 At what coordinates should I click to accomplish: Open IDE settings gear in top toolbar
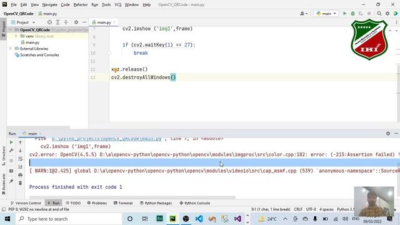coord(387,14)
